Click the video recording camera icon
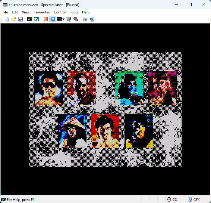The width and height of the screenshot is (211, 203). point(69,19)
